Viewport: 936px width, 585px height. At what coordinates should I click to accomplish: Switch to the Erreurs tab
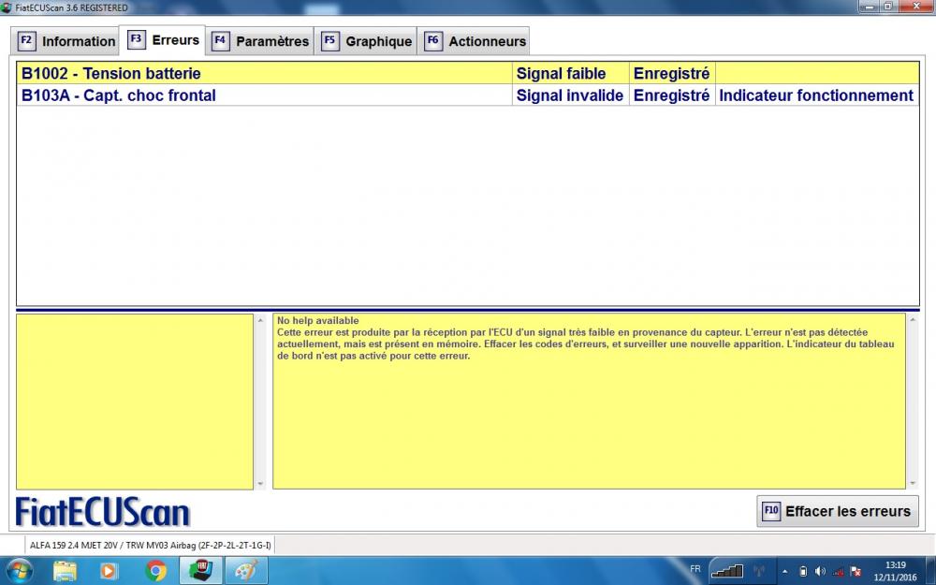(162, 40)
